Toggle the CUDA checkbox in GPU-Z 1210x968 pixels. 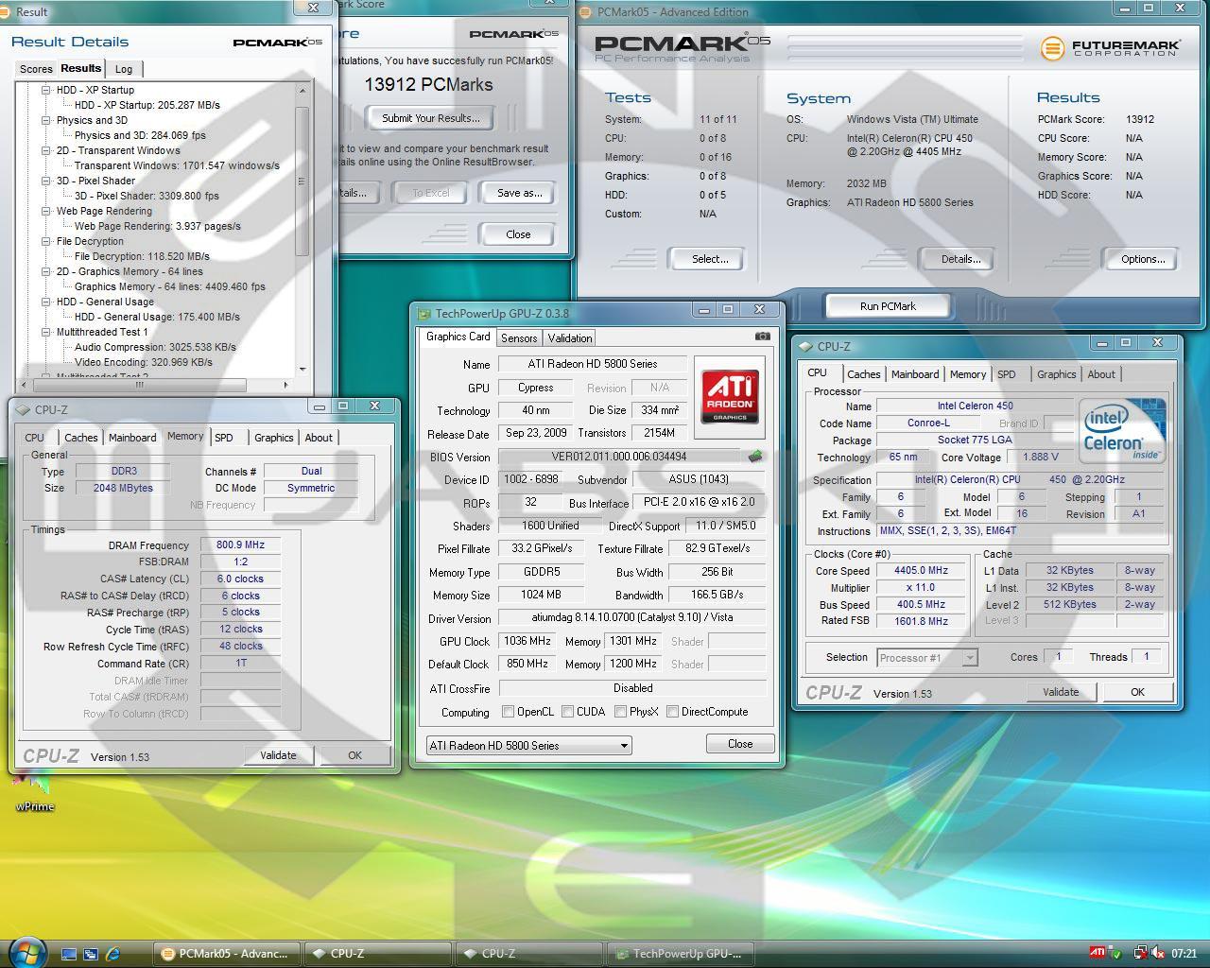(x=568, y=712)
